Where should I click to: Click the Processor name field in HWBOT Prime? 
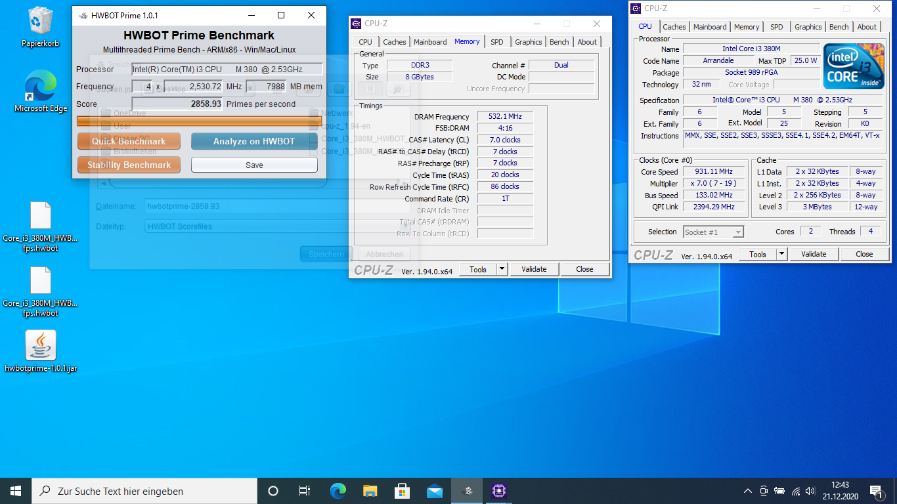227,69
